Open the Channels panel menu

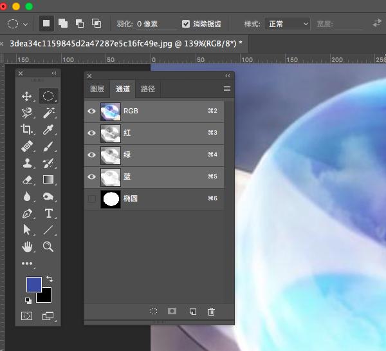click(x=227, y=88)
